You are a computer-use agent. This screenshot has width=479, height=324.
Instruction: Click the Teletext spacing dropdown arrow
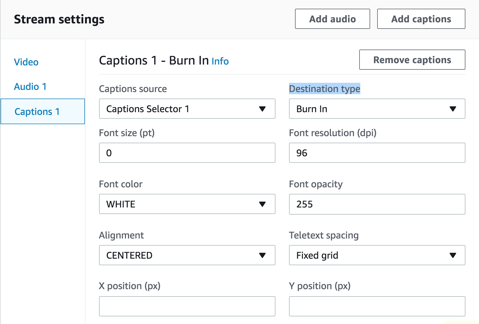pos(453,255)
